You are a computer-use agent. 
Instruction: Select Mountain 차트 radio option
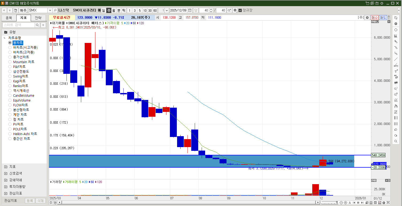[x=10, y=62]
